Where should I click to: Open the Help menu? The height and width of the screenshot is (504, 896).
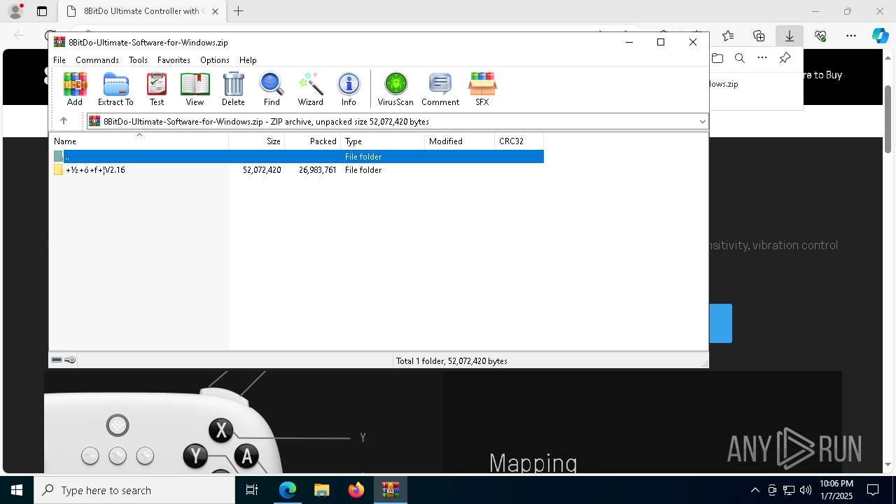point(248,60)
